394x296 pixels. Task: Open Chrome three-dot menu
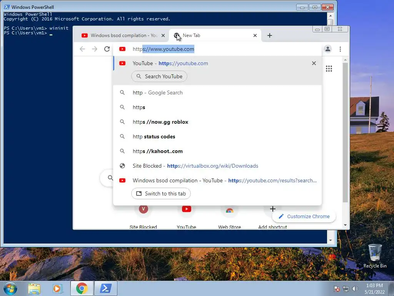(x=340, y=49)
